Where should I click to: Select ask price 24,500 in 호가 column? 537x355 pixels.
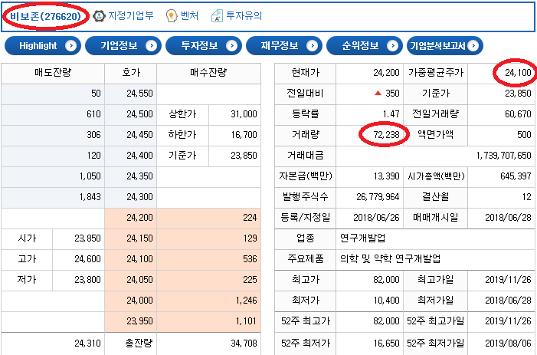(x=139, y=114)
